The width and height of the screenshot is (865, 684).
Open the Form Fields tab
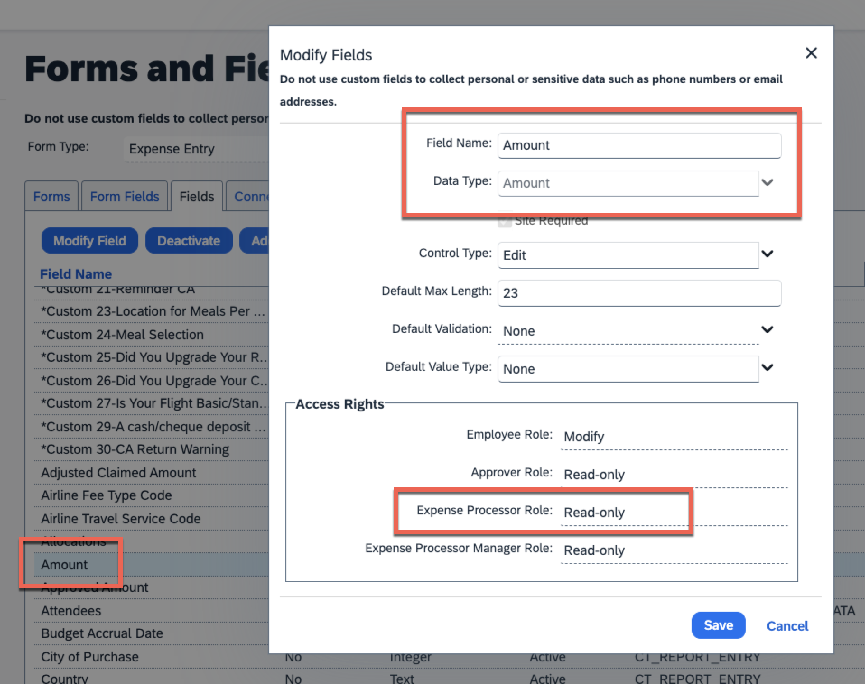coord(125,197)
